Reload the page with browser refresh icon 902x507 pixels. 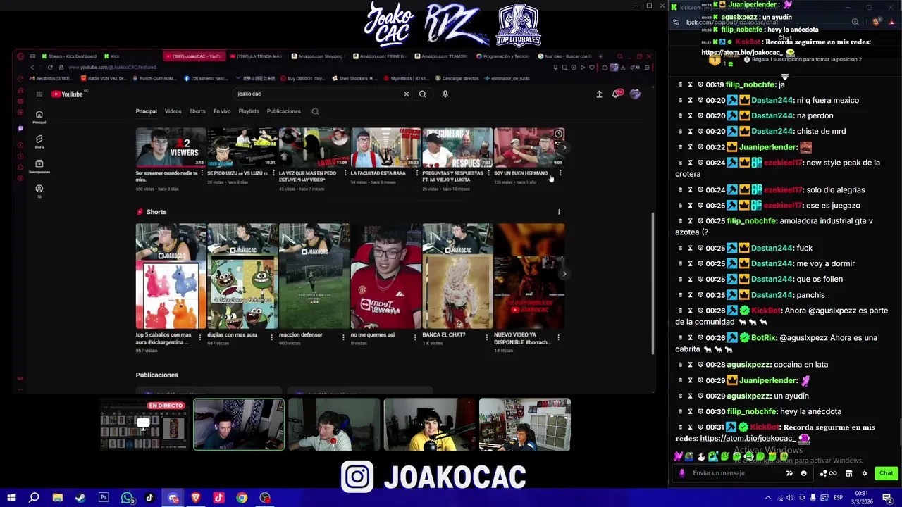[50, 68]
